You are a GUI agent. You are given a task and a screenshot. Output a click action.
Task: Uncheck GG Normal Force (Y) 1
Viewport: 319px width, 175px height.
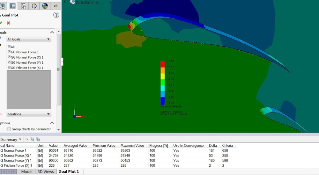click(9, 62)
